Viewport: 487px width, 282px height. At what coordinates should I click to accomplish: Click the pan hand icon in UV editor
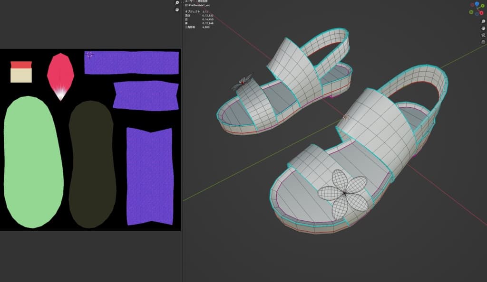point(177,9)
